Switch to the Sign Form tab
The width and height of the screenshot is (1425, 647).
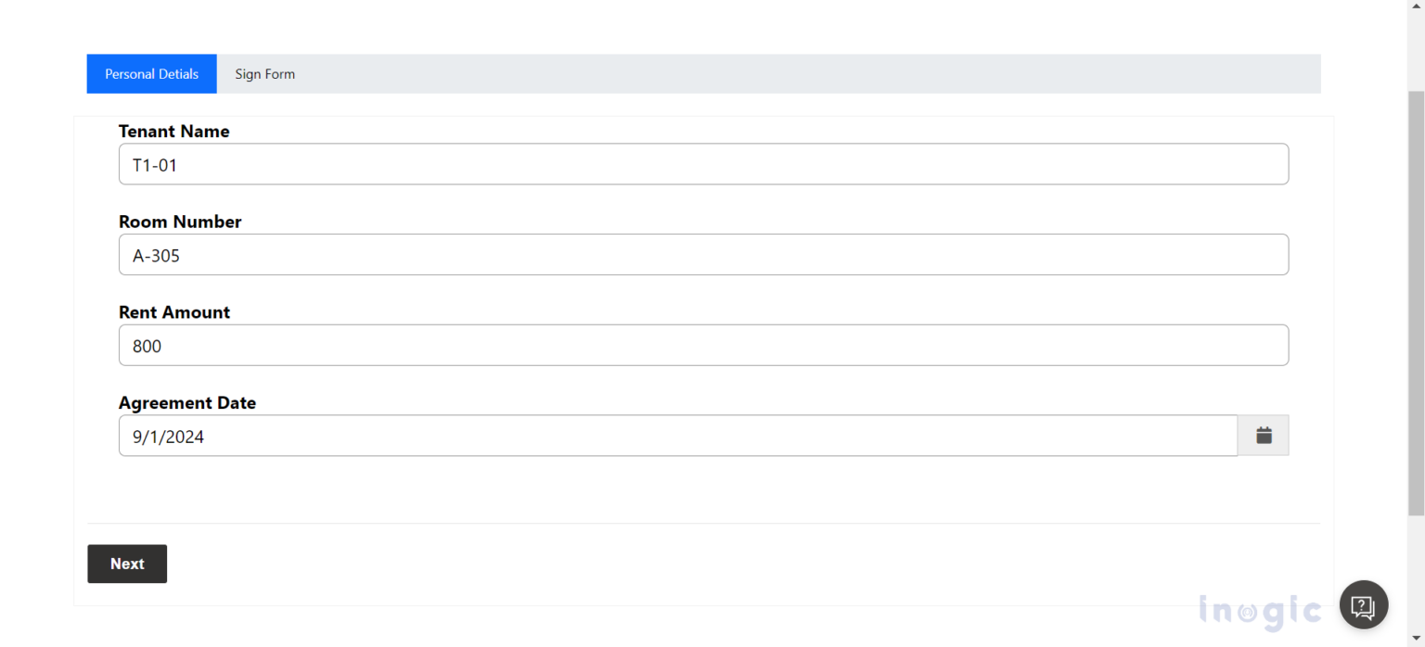click(x=264, y=74)
